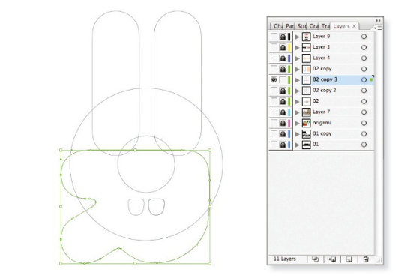Click the Create New Sublayer icon
Screen dimensions: 401x278
coord(332,259)
